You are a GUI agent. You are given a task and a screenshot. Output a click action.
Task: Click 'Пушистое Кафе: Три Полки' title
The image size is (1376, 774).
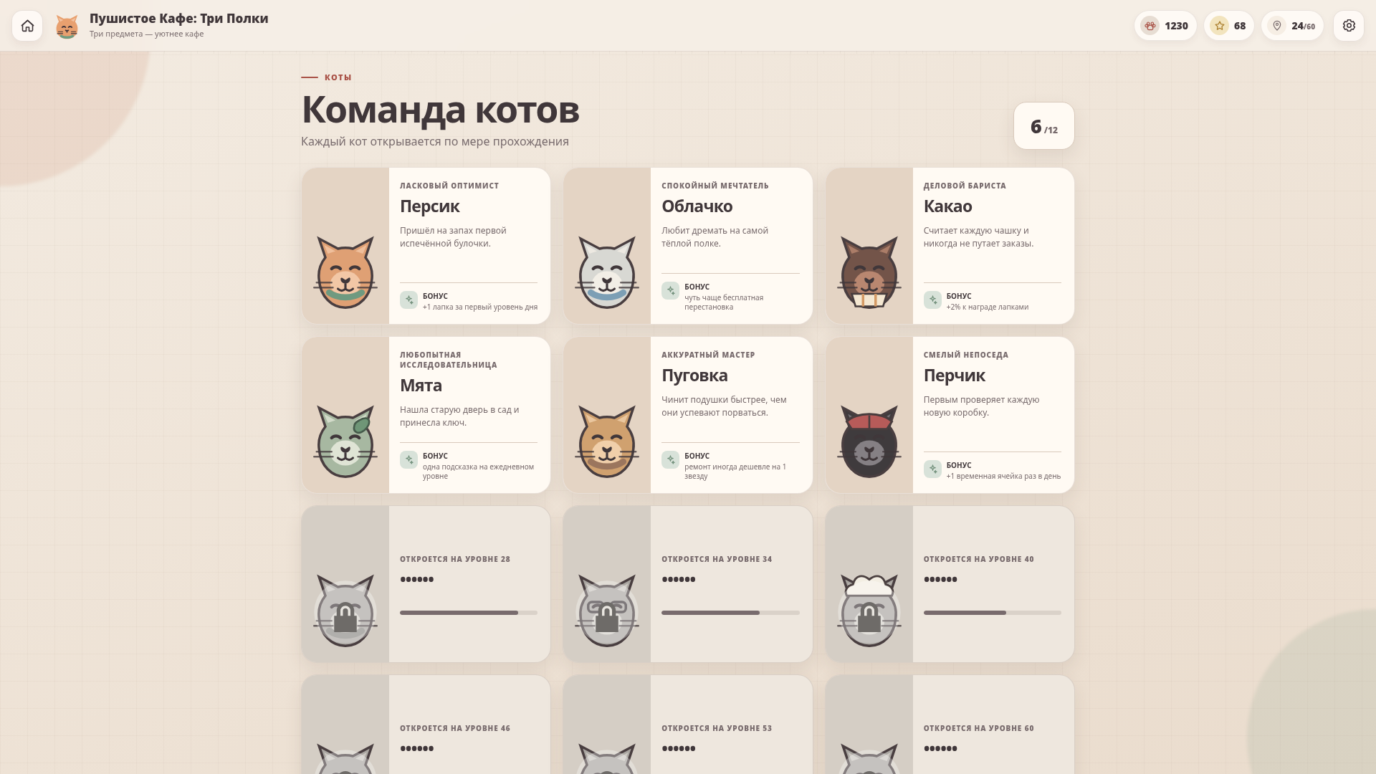click(x=179, y=19)
